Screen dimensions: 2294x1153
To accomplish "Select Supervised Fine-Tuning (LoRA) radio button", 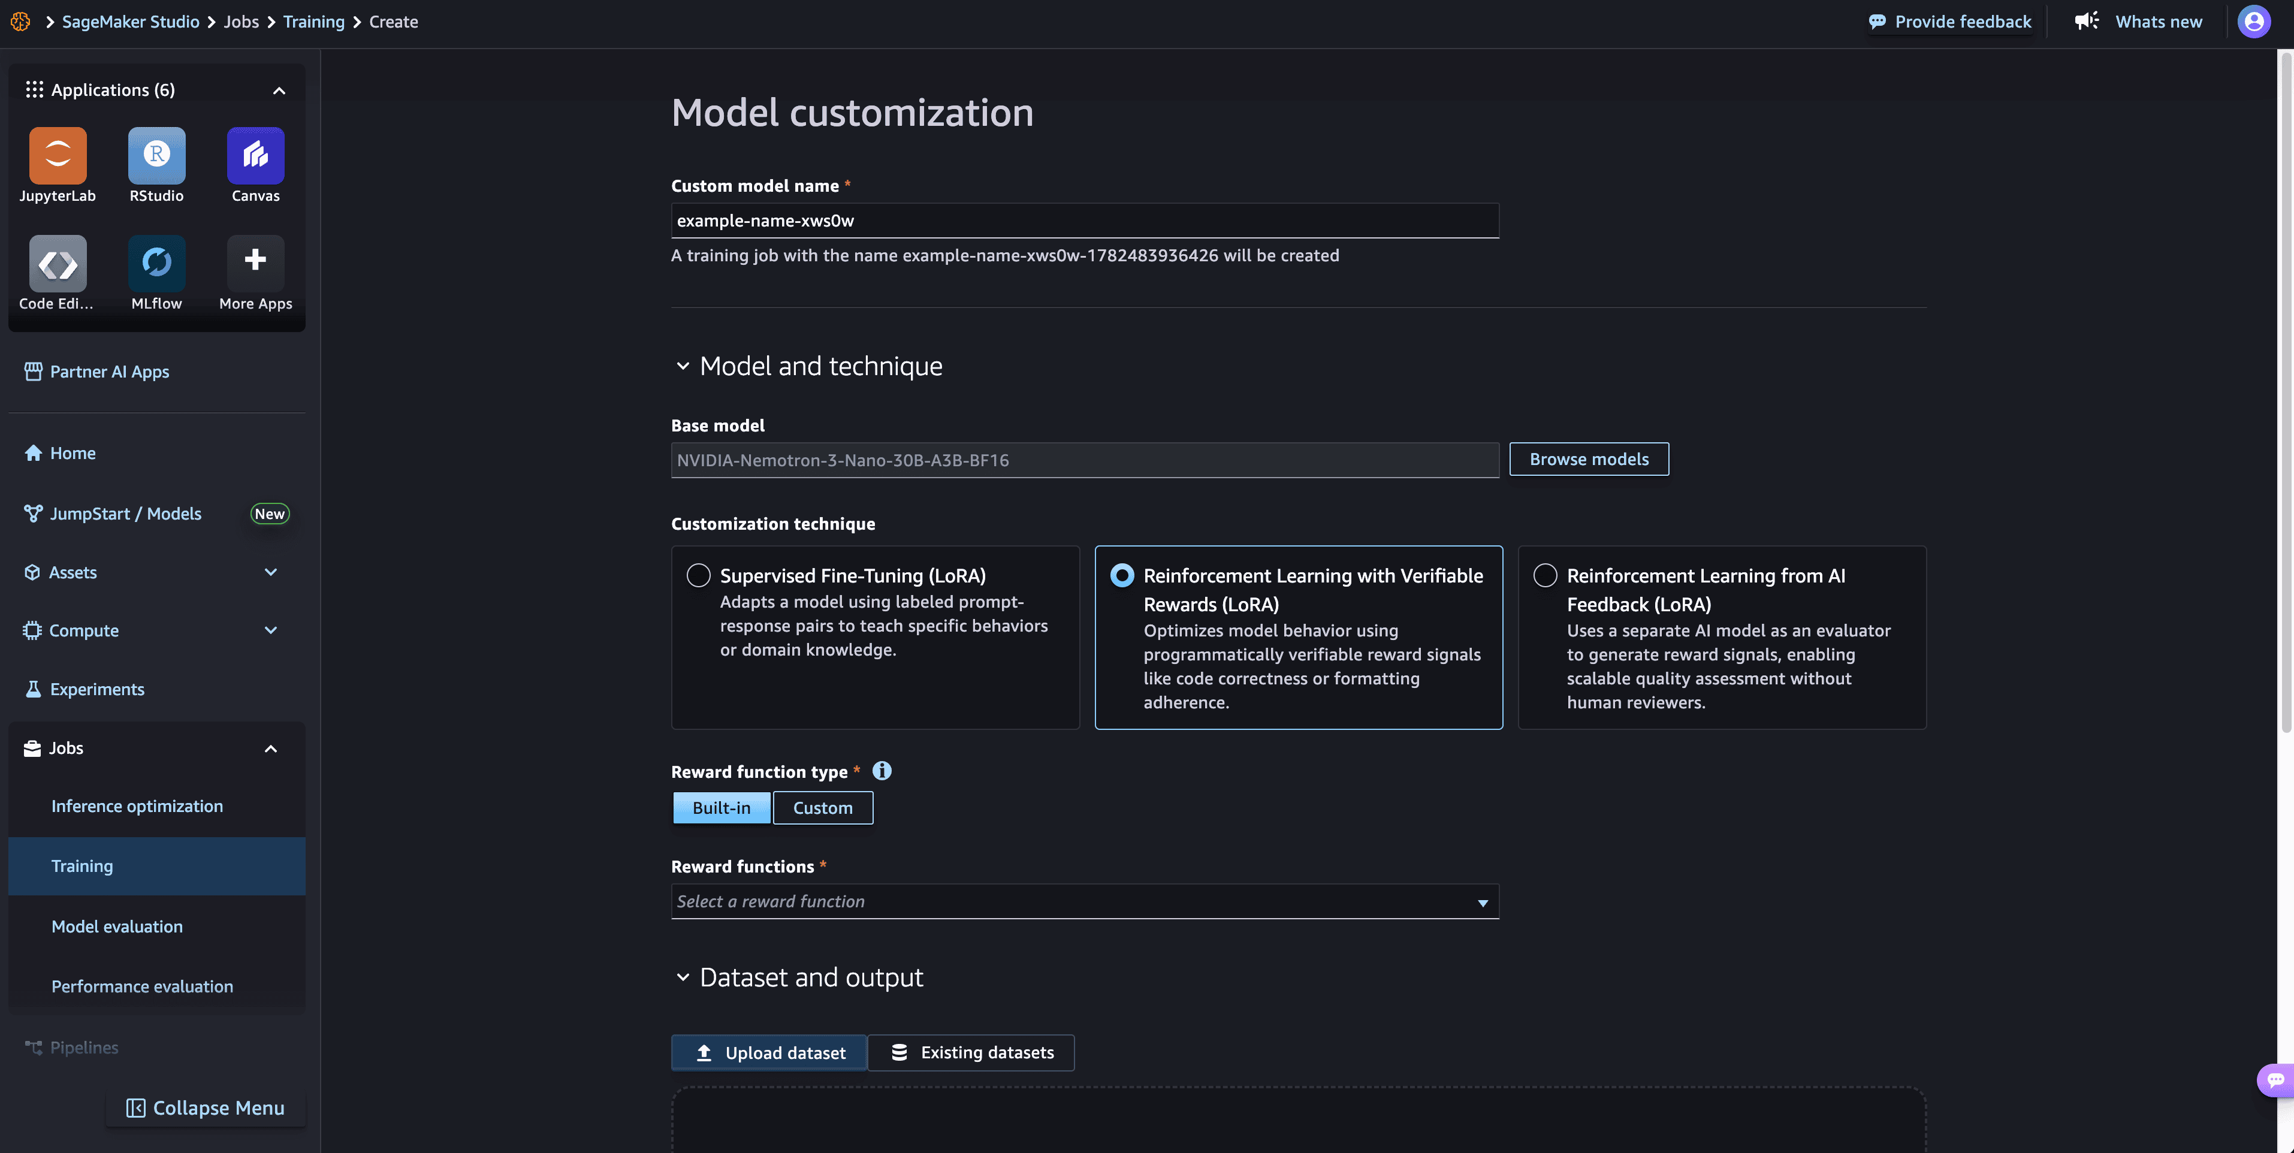I will point(699,575).
